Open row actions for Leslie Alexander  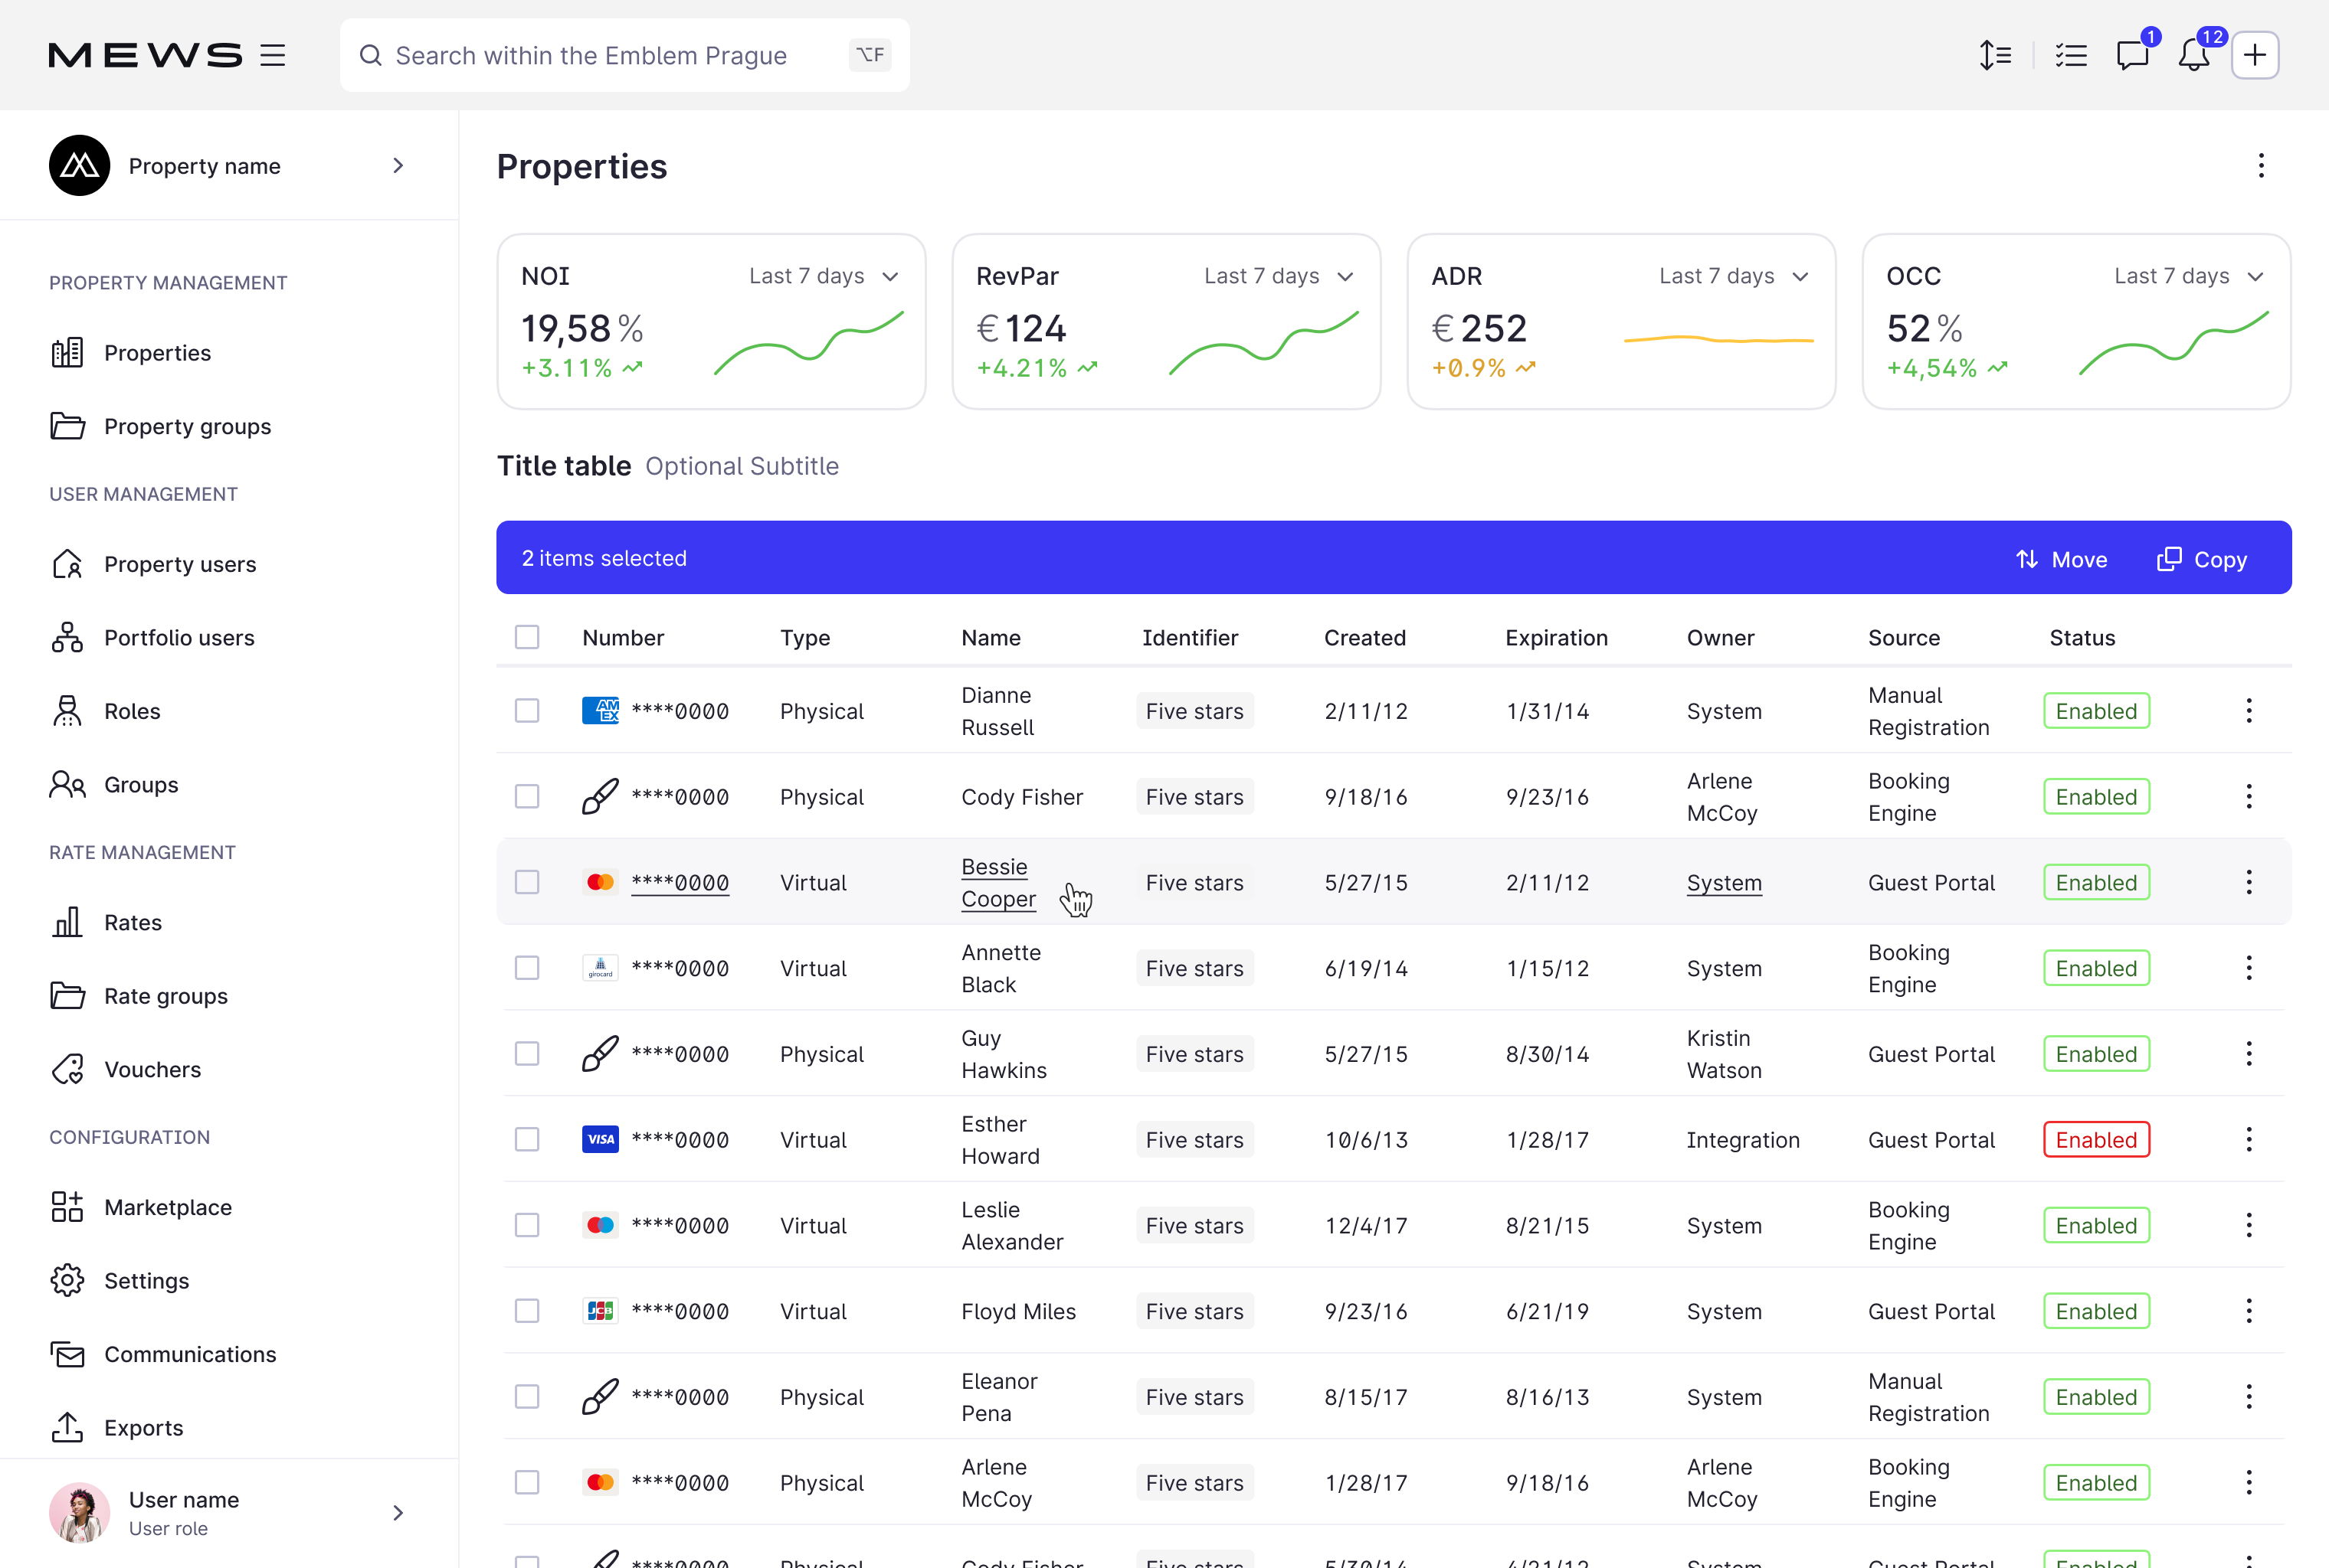tap(2249, 1225)
